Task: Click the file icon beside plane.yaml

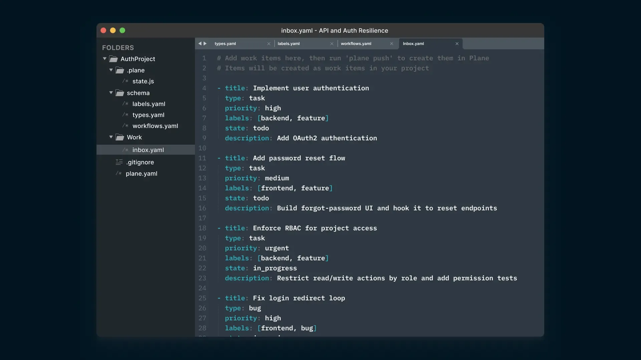Action: click(x=119, y=173)
